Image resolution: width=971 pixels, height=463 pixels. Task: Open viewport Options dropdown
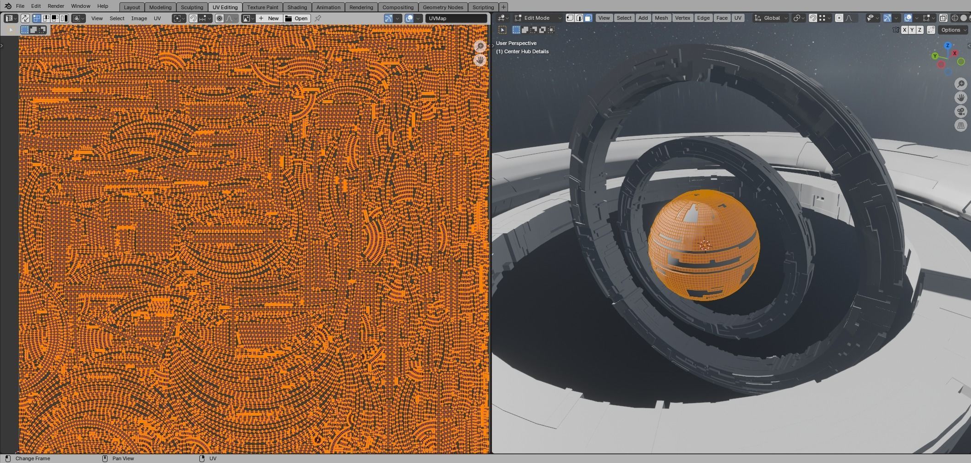click(954, 30)
